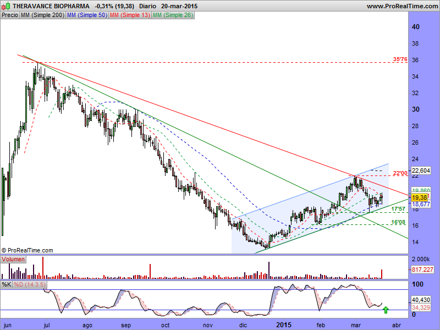The width and height of the screenshot is (440, 330).
Task: Open the MM (Simple 26) label
Action: tap(173, 15)
